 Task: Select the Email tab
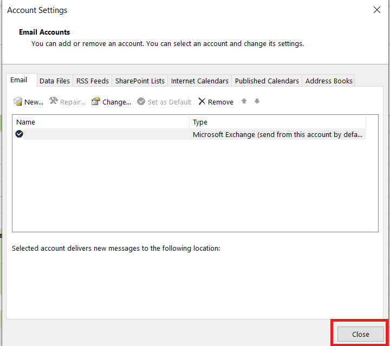pos(19,80)
